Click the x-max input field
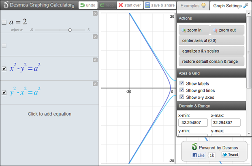Viewport: 252px width, 166px height. [x=226, y=123]
